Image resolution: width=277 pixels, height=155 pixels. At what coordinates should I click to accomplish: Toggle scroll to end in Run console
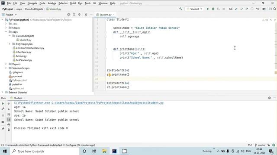point(9,120)
